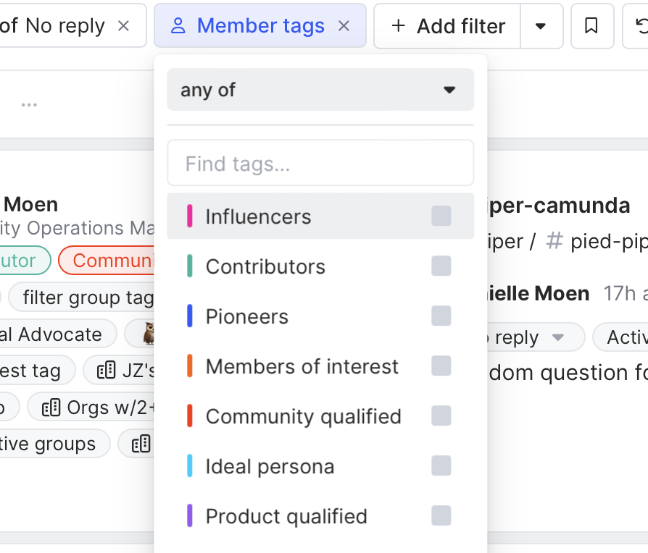Tick the Pioneers tag checkbox
The height and width of the screenshot is (553, 648).
coord(441,316)
